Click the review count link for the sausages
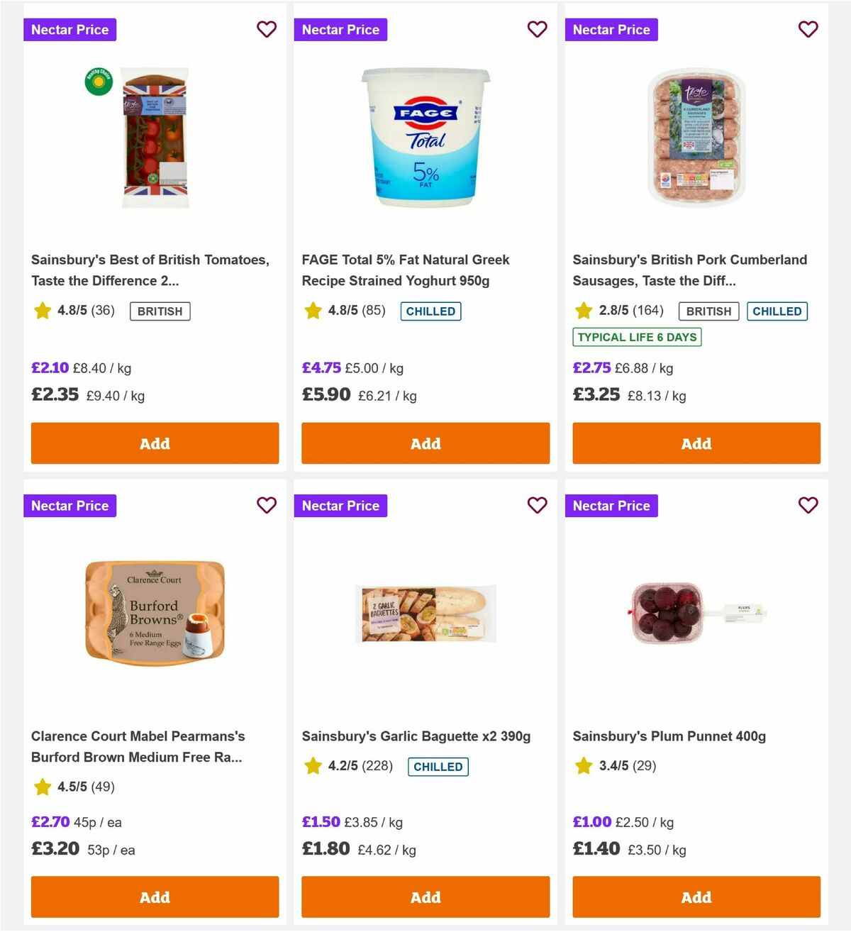This screenshot has height=932, width=851. (647, 311)
